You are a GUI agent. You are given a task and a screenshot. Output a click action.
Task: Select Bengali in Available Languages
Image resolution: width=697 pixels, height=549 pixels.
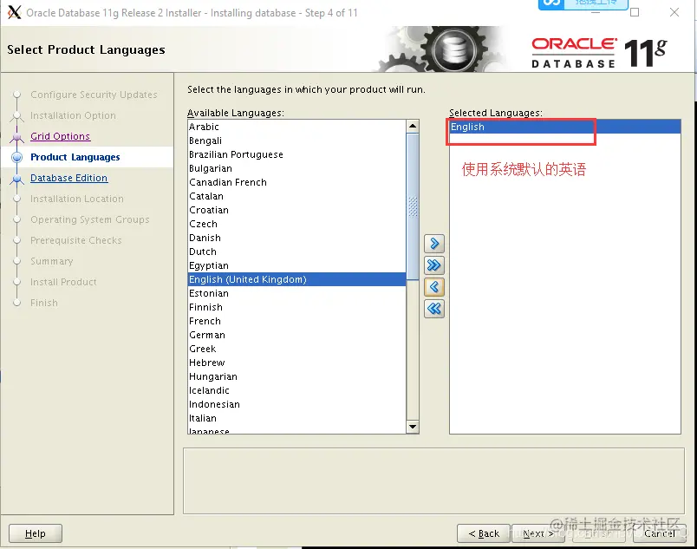click(297, 141)
